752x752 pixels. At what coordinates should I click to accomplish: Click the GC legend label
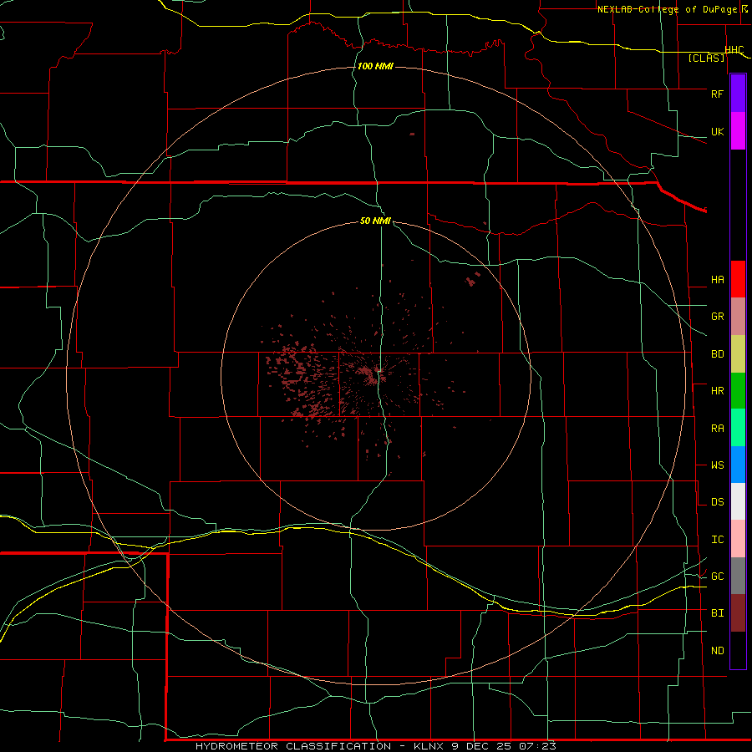[x=717, y=577]
